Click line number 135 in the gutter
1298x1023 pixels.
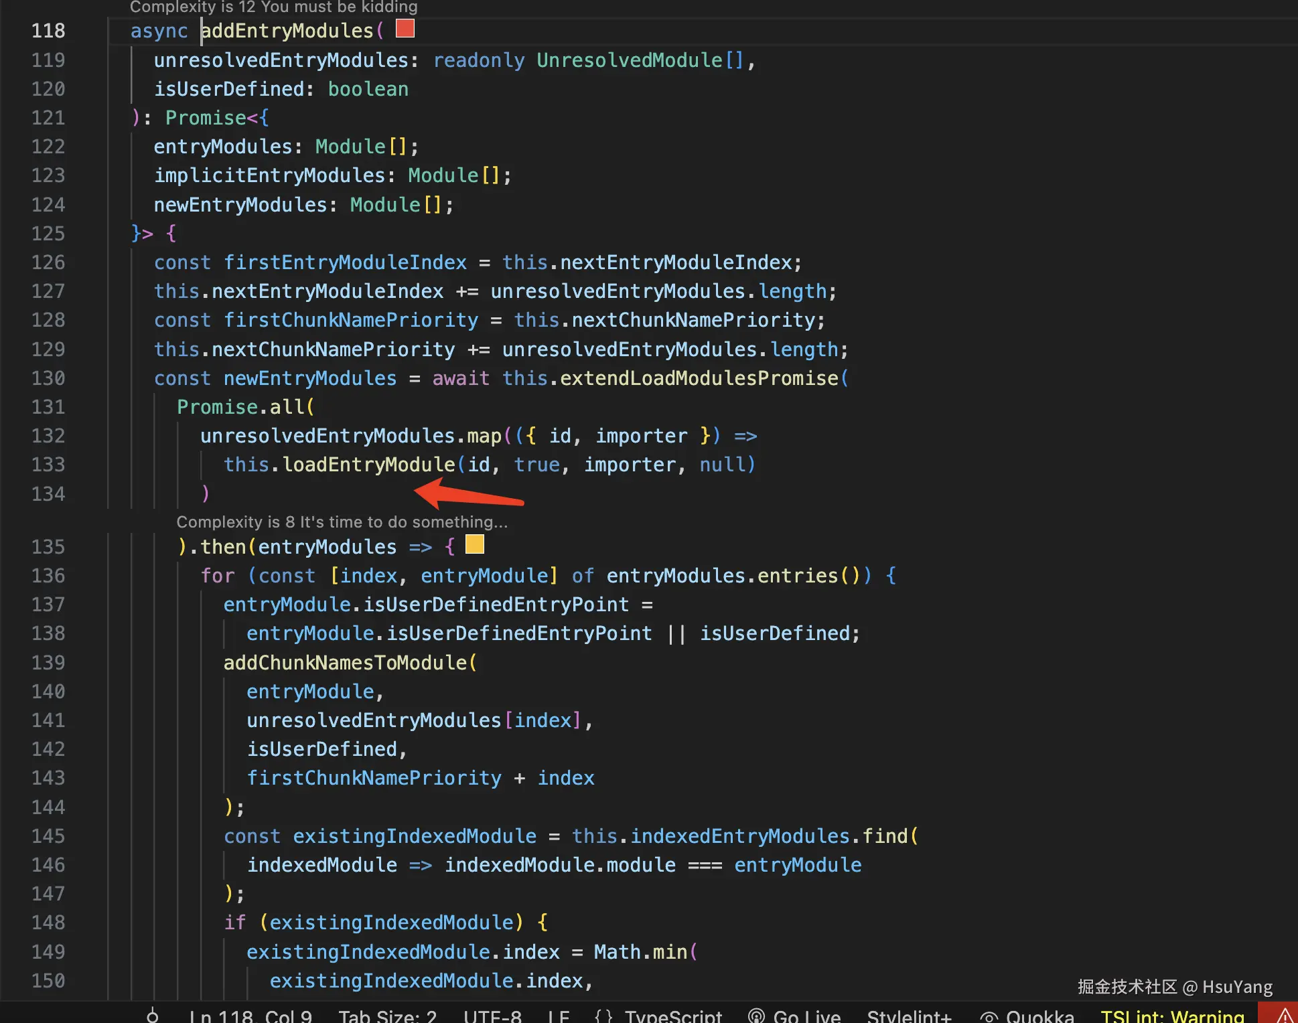pyautogui.click(x=48, y=547)
